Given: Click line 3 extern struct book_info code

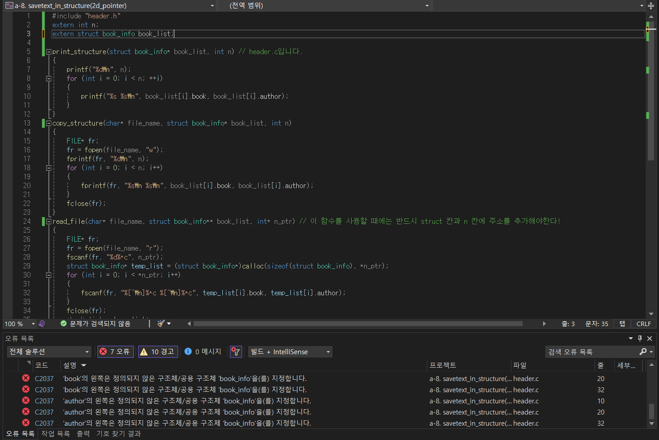Looking at the screenshot, I should coord(113,34).
